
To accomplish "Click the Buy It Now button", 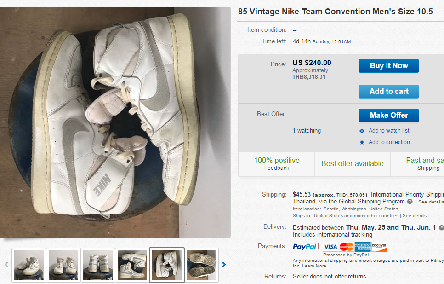I will 388,66.
